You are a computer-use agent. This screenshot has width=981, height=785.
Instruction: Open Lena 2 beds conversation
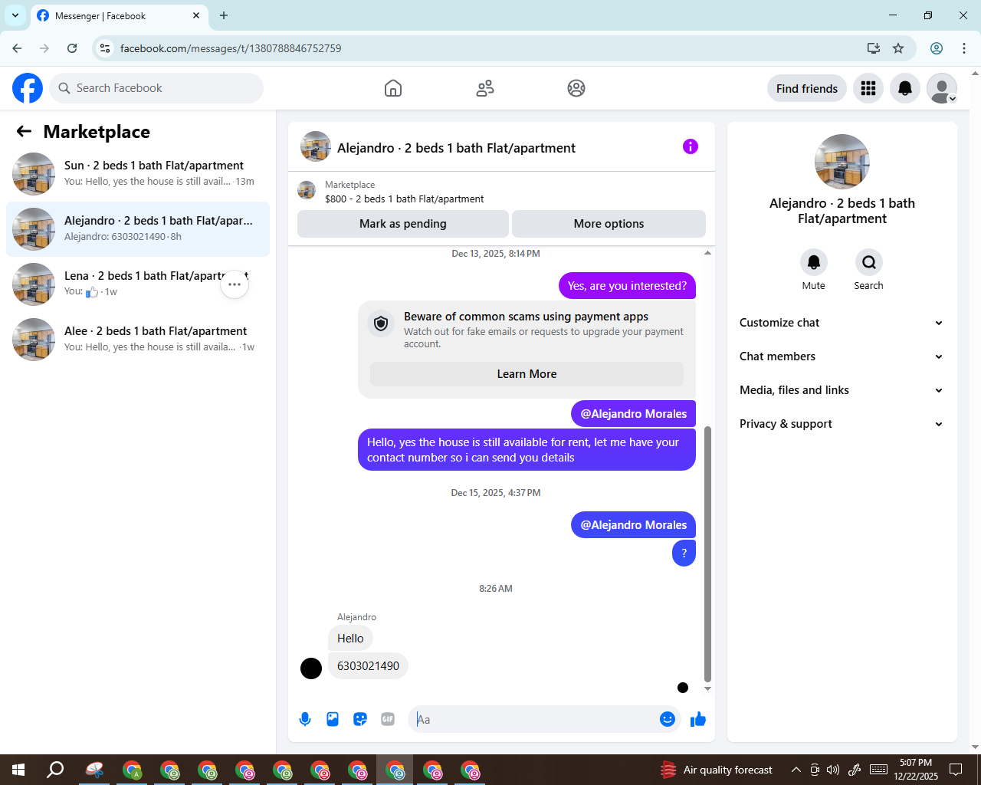(x=138, y=284)
